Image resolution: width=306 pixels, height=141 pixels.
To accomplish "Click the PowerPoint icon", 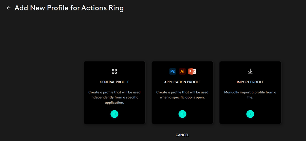I will tap(192, 71).
